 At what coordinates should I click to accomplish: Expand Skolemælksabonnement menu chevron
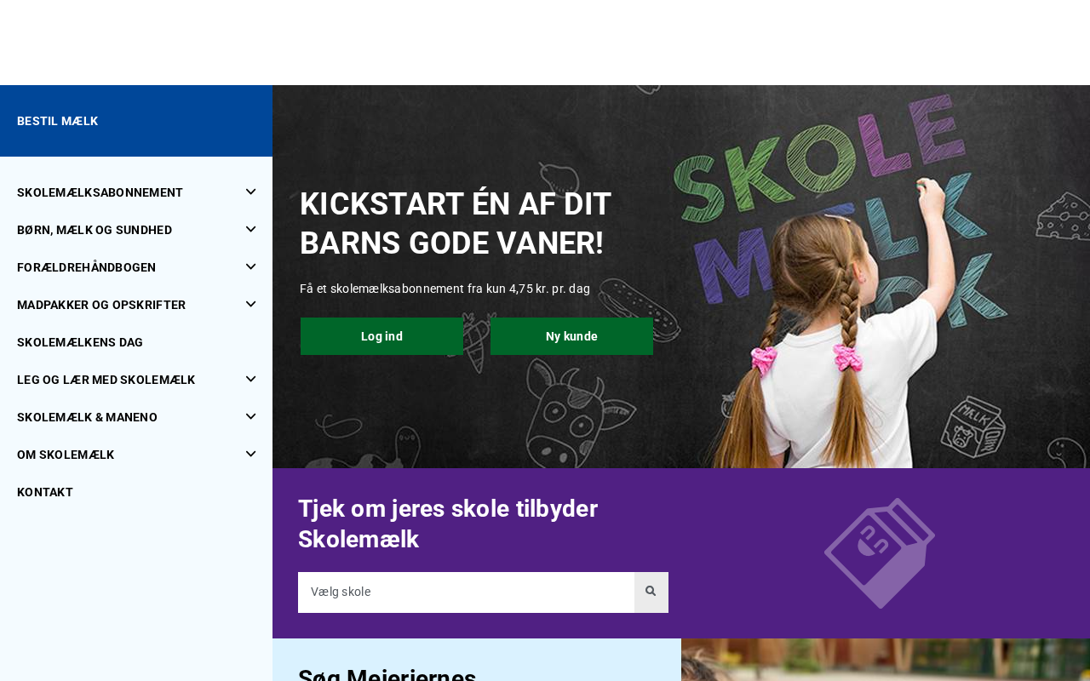coord(250,192)
